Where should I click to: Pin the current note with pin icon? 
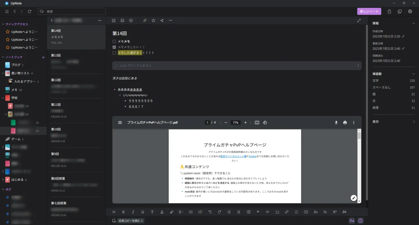tap(145, 20)
